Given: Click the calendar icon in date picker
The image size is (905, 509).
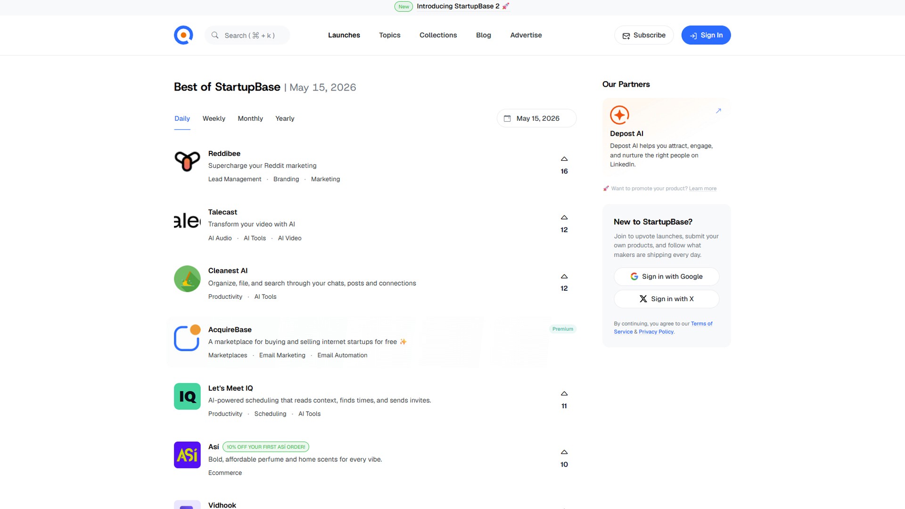Looking at the screenshot, I should click(x=507, y=118).
